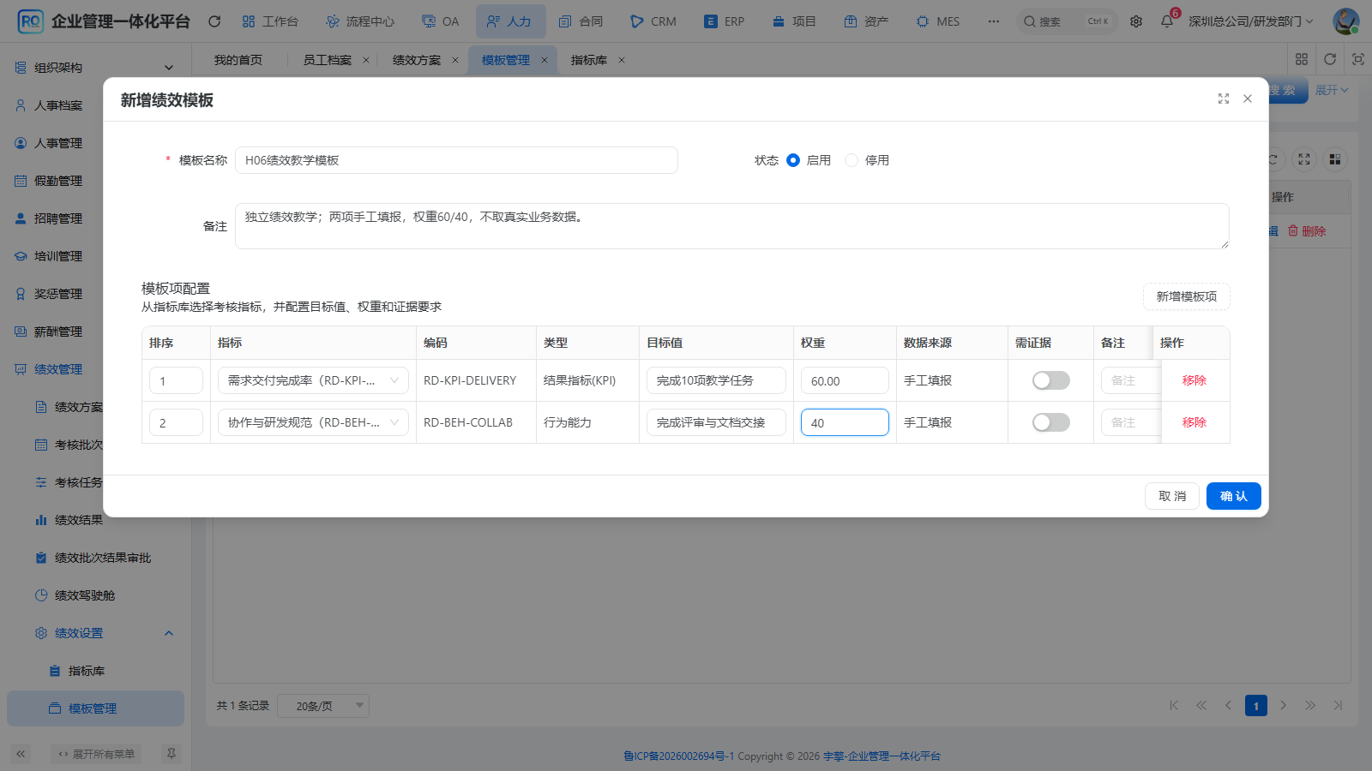The image size is (1372, 771).
Task: Open the 协作与研发规范 indicator dropdown
Action: pos(313,422)
